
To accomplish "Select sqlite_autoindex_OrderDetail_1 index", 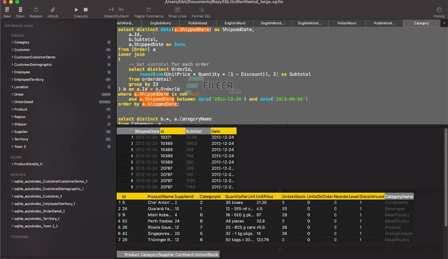I will coord(40,211).
